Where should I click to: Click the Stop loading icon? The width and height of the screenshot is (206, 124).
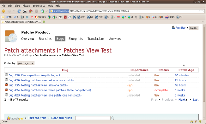36,11
